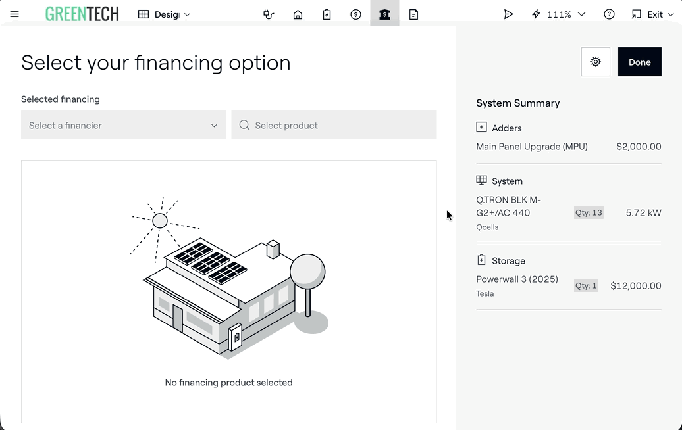Click the Adders section heading

(506, 128)
